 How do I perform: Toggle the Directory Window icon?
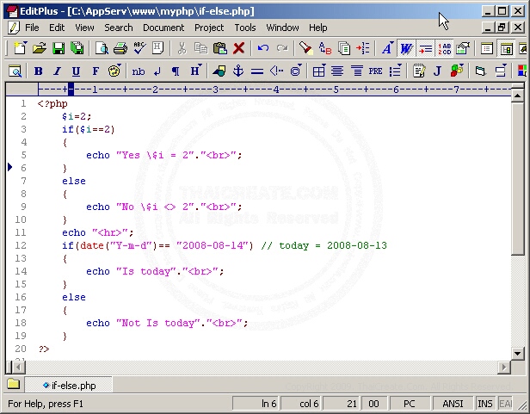pos(506,48)
